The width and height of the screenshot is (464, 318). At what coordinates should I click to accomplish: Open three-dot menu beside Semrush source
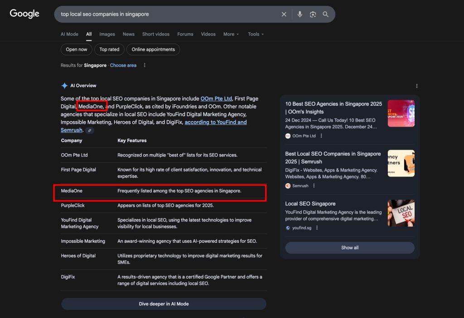point(314,186)
